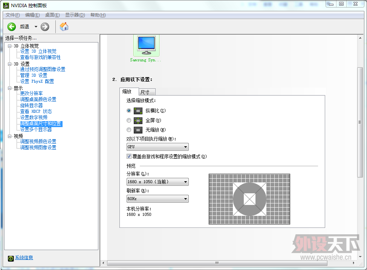Viewport: 367px width, 270px height.
Task: Open the 文件(F) menu
Action: tap(13, 15)
